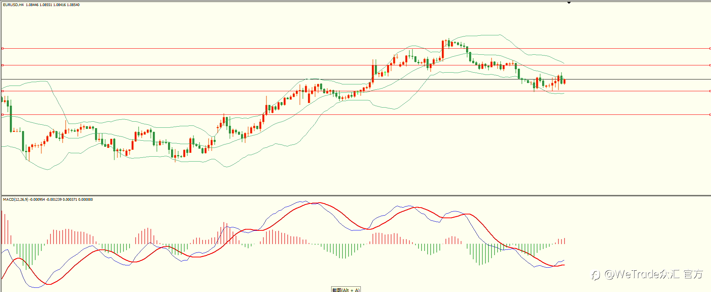Screen dimensions: 711x292
Task: Click the MACD(12,26,9) indicator label
Action: (x=15, y=200)
